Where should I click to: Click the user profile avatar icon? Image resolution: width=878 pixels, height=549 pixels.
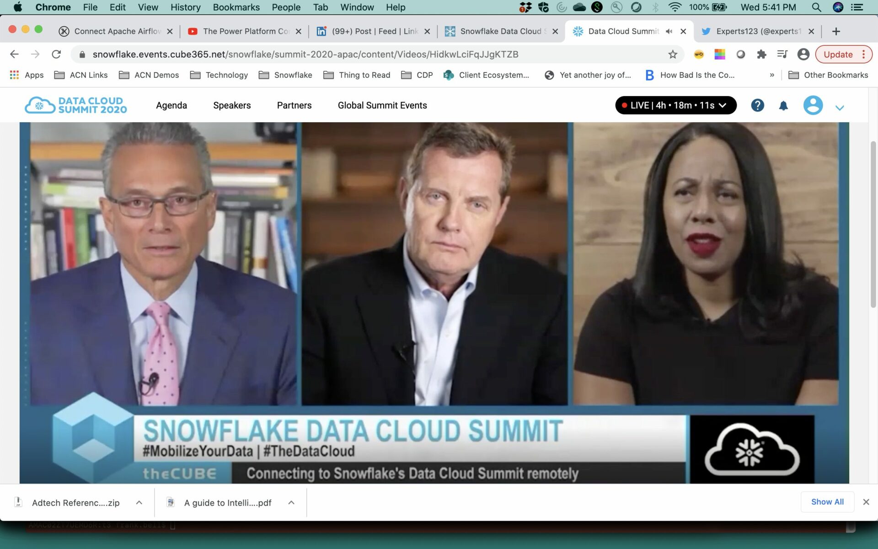tap(813, 106)
